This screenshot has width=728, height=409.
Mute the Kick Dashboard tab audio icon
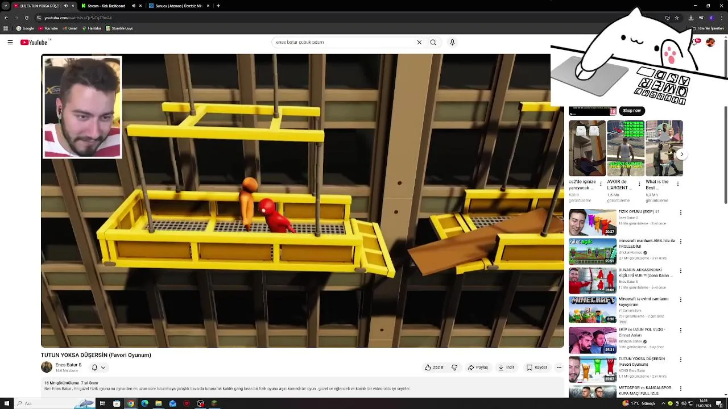click(x=134, y=6)
